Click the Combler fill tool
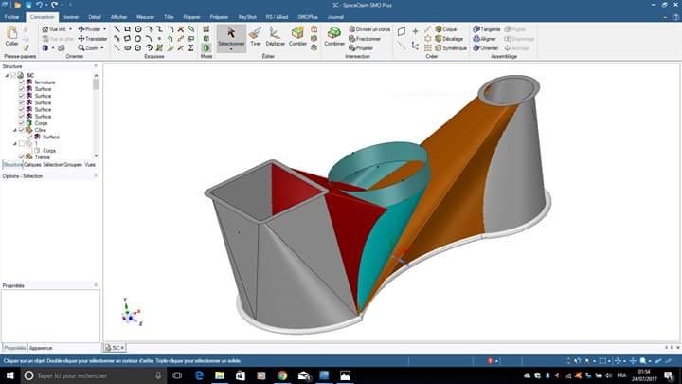This screenshot has width=682, height=384. (297, 37)
